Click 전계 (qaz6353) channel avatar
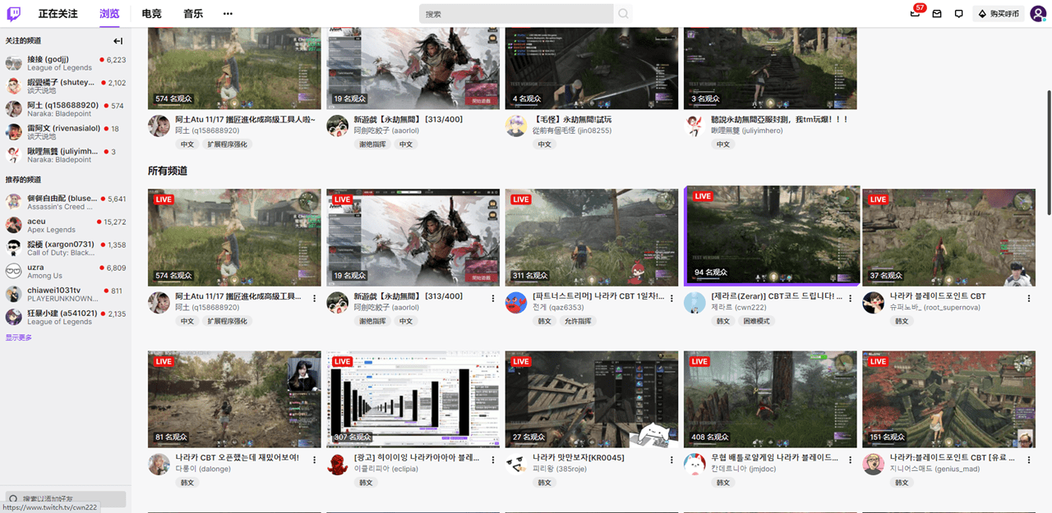 click(515, 303)
